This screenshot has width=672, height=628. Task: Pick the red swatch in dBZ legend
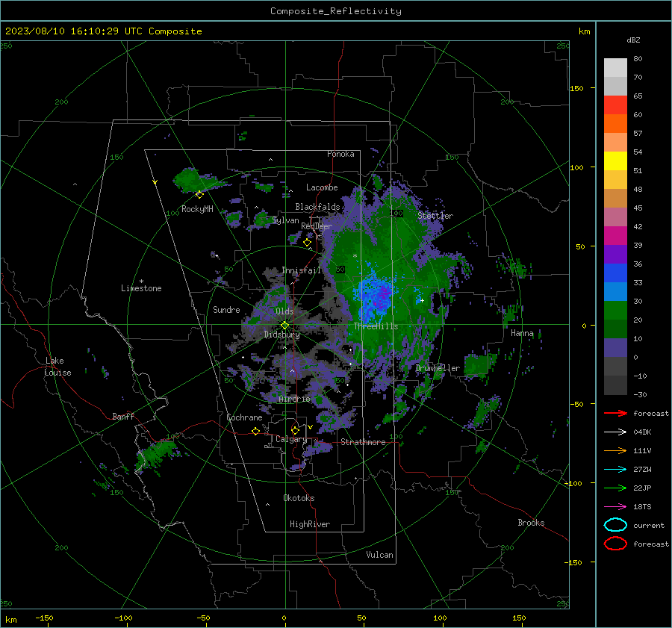click(x=615, y=105)
